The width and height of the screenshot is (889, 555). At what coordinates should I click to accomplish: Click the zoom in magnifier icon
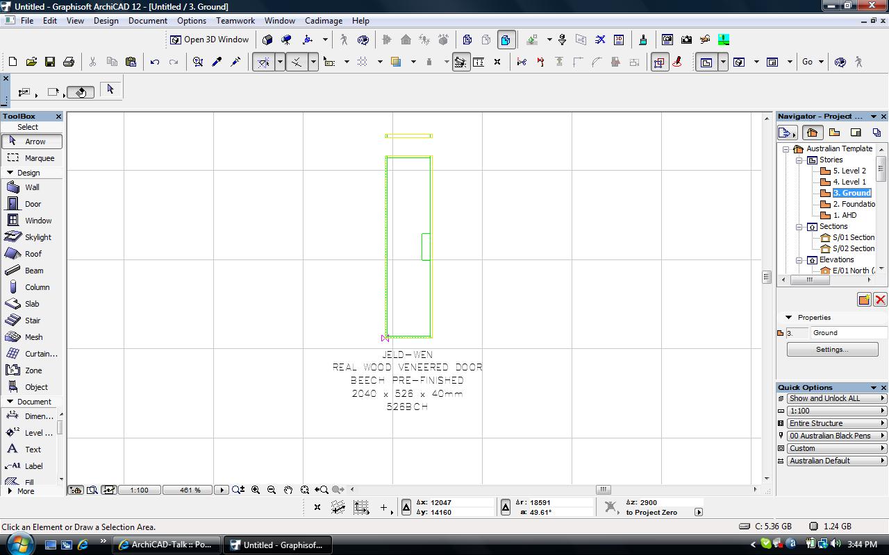[256, 490]
